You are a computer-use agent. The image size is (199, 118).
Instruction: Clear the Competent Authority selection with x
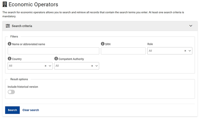(92, 66)
